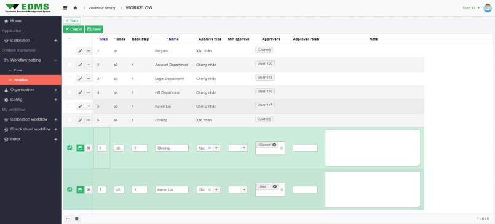This screenshot has width=495, height=224.
Task: Open the Form submenu item
Action: tap(31, 70)
